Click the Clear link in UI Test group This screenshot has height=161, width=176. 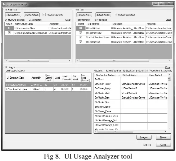tap(168, 19)
